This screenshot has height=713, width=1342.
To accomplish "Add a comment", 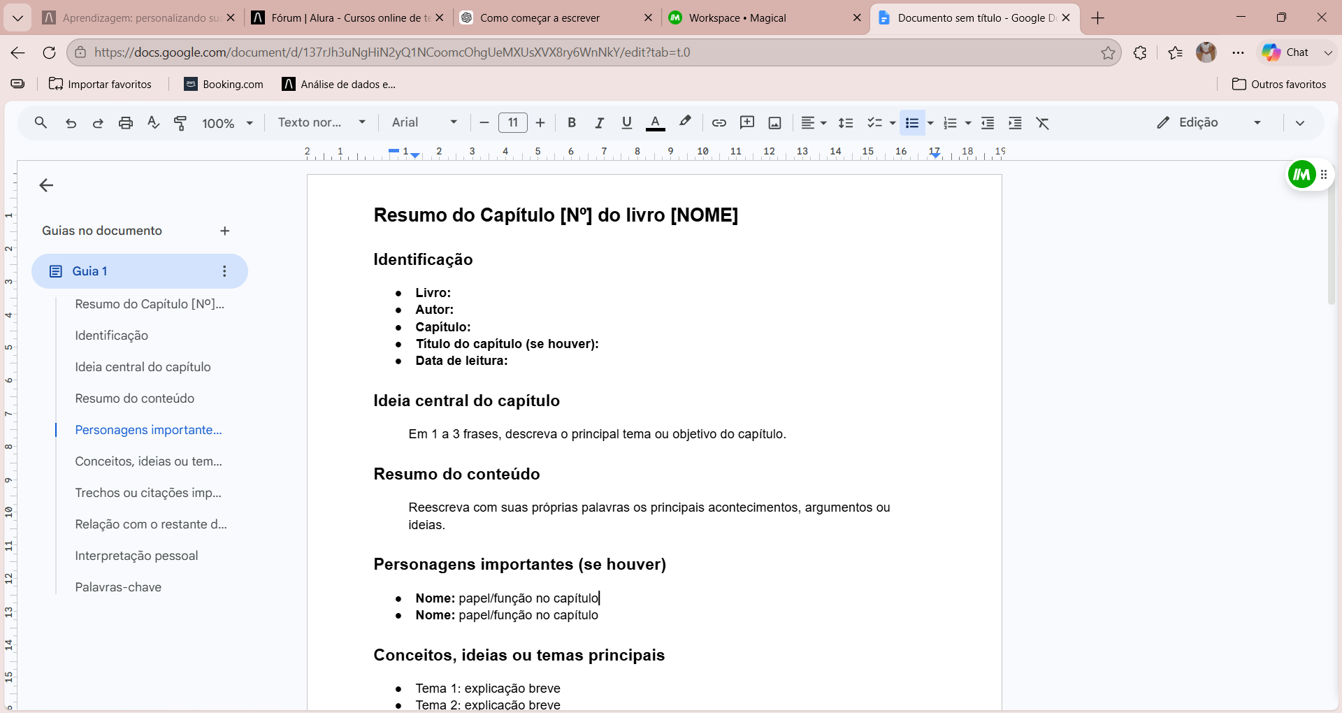I will (x=747, y=123).
